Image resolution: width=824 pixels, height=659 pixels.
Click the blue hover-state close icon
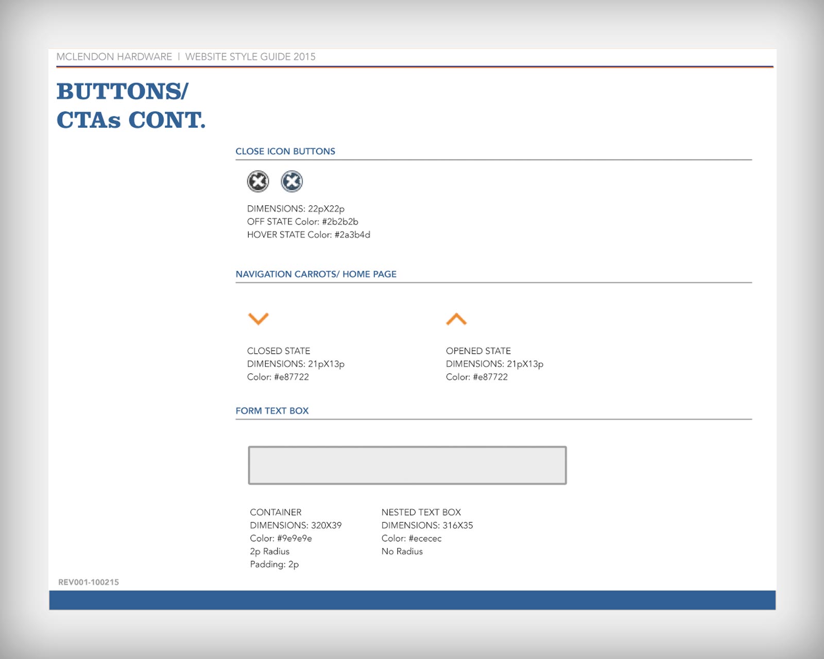(x=291, y=181)
